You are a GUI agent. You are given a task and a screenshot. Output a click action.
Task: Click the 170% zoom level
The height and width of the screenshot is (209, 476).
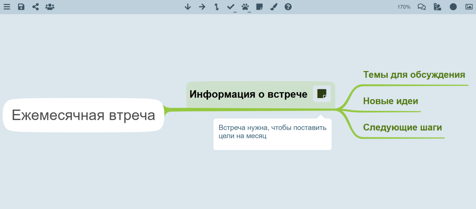404,7
